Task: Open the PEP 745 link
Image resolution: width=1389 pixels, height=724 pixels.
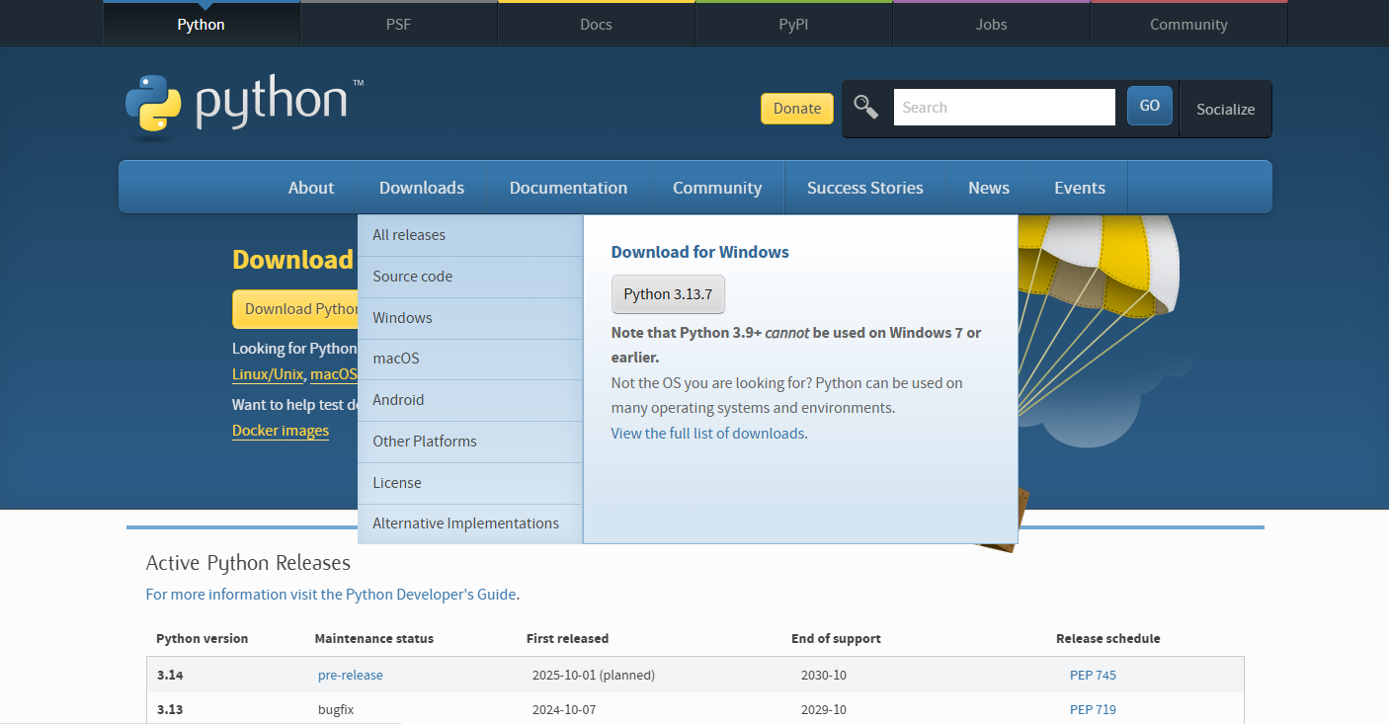Action: click(x=1093, y=676)
